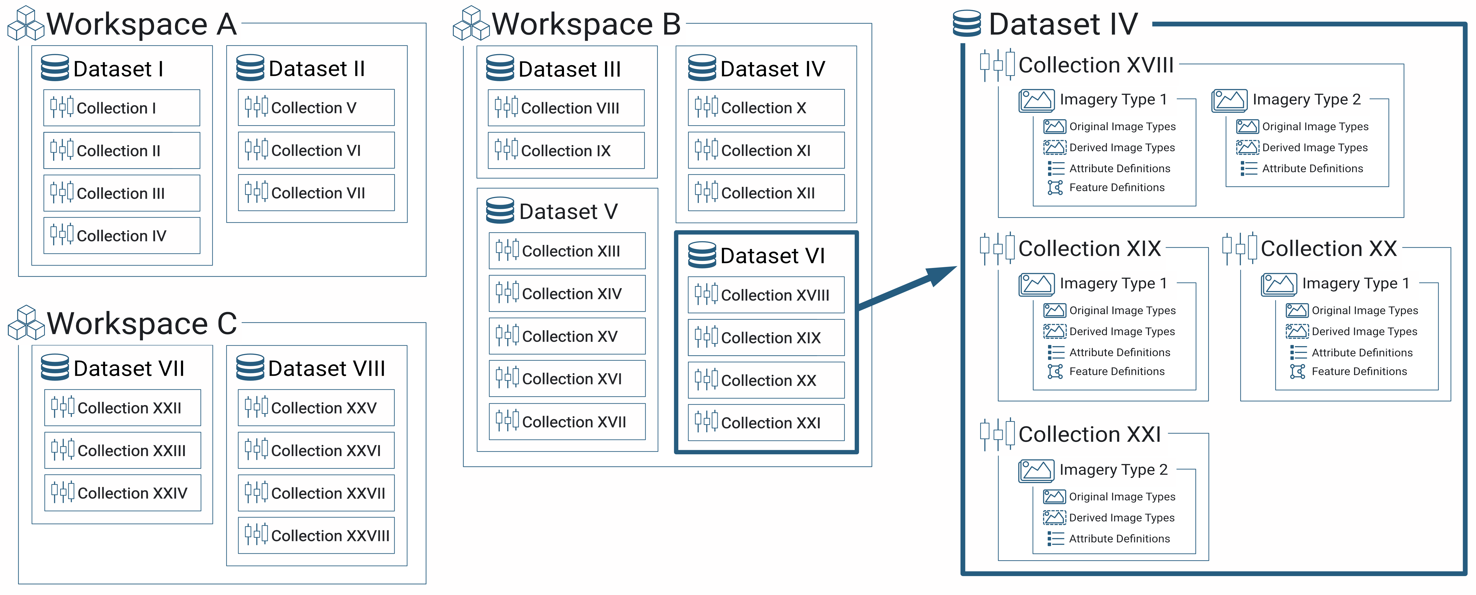Click Imagery Type 1 label under Collection XVIII
The height and width of the screenshot is (595, 1476).
coord(1113,100)
